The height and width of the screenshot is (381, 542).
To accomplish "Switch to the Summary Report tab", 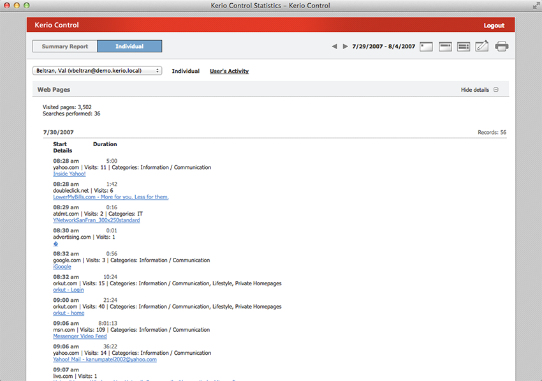I will [x=65, y=47].
